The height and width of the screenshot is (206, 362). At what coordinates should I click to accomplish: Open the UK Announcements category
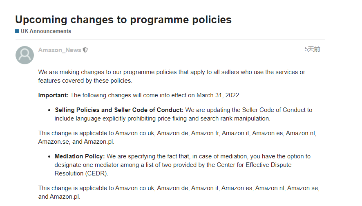tap(46, 31)
